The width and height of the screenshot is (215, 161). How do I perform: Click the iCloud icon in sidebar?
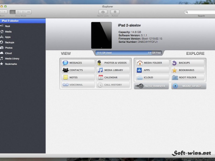click(2, 53)
